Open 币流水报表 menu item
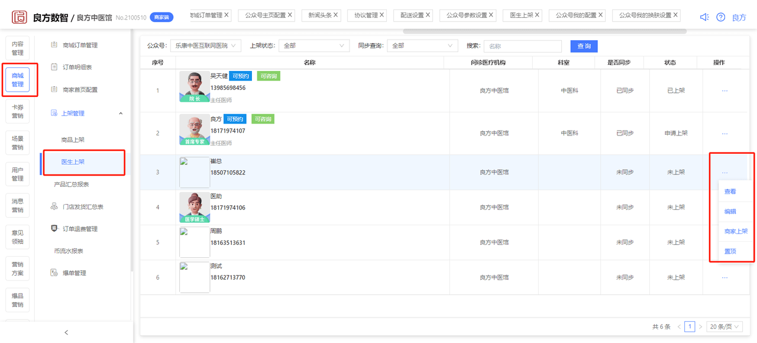 click(69, 251)
